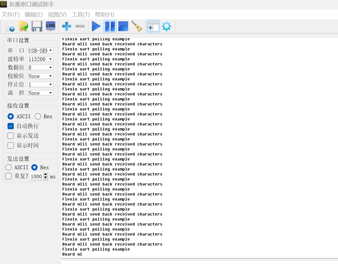
Task: Save data with the floppy disk icon
Action: click(37, 26)
